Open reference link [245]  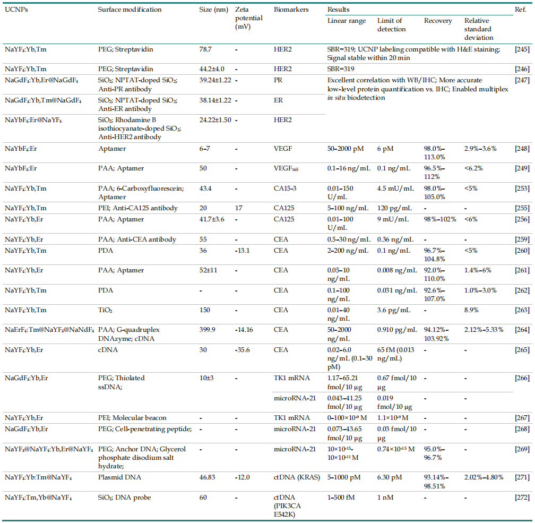tap(521, 48)
